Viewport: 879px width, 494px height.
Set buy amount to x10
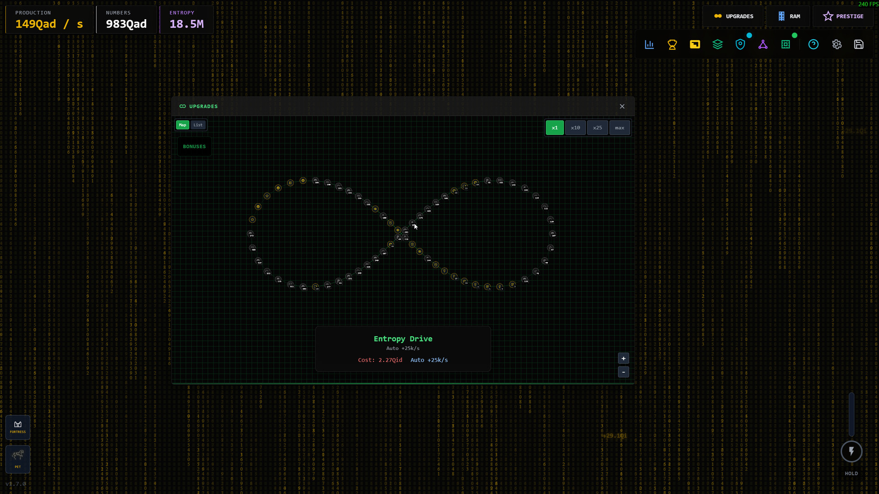click(575, 128)
